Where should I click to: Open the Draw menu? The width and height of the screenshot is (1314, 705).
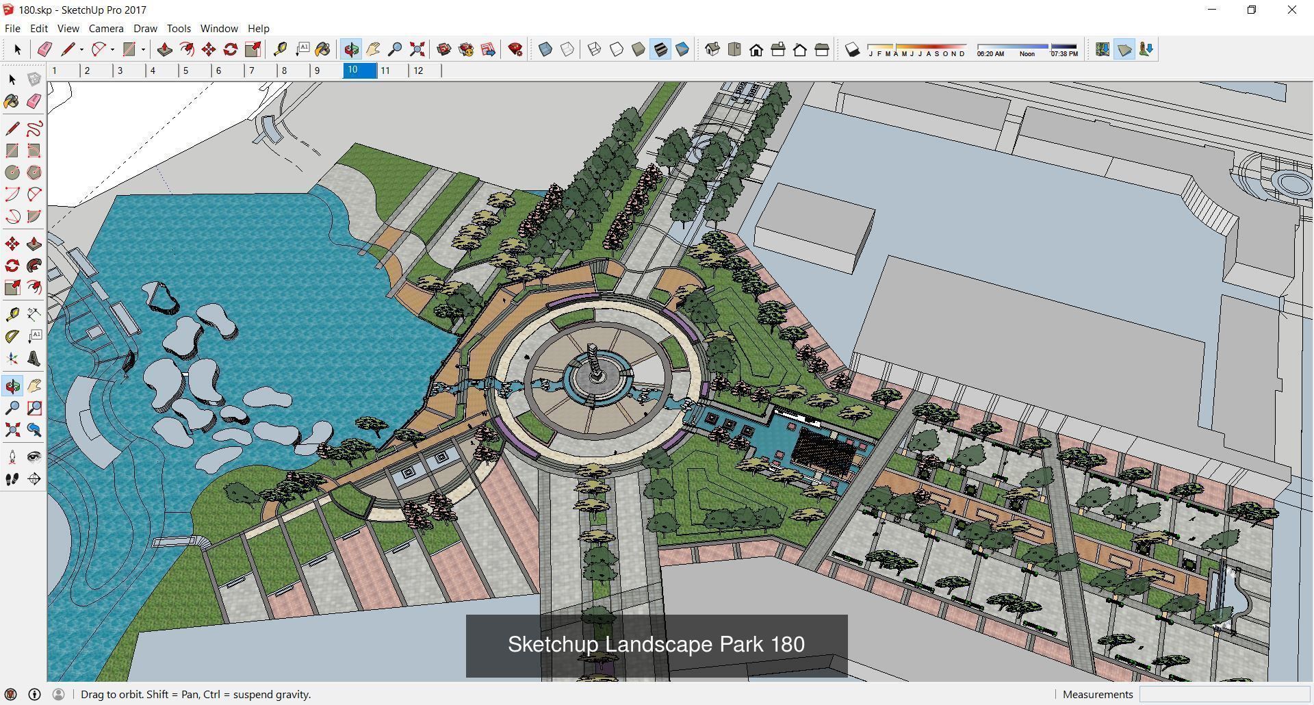coord(145,28)
